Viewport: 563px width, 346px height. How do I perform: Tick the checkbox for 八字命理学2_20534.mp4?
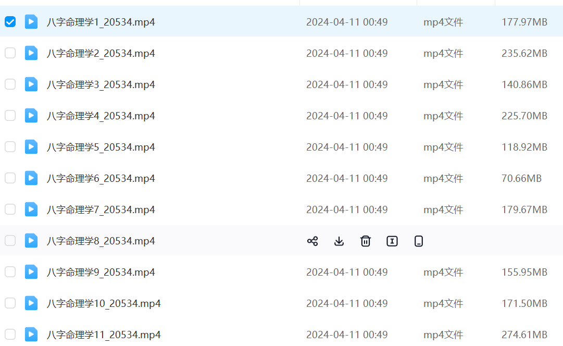(x=10, y=53)
